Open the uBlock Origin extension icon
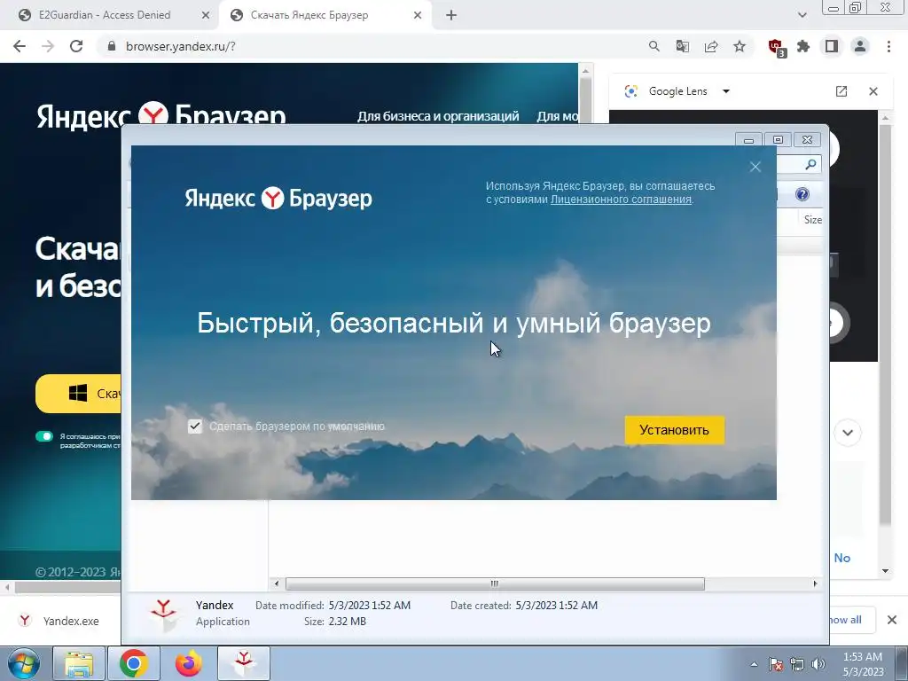 click(776, 47)
